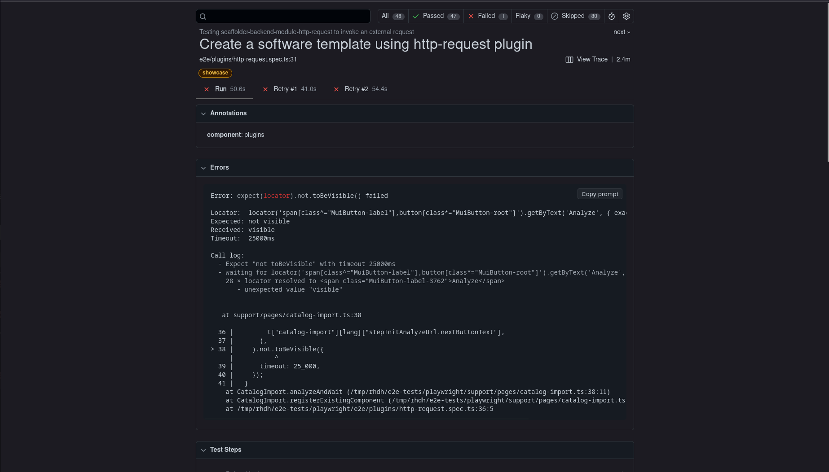Open the settings gear icon

click(626, 16)
